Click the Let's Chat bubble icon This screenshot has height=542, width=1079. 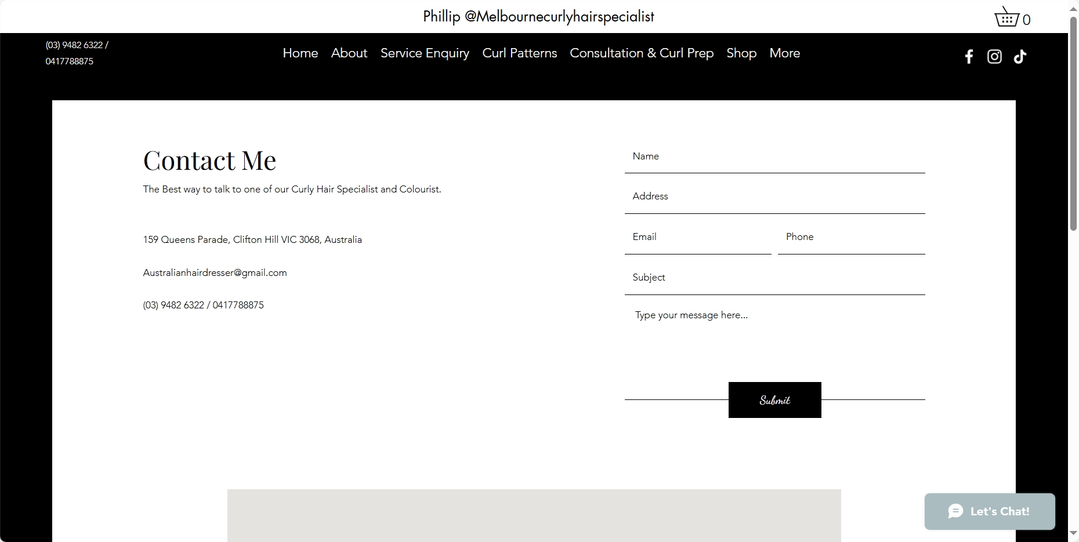tap(955, 511)
